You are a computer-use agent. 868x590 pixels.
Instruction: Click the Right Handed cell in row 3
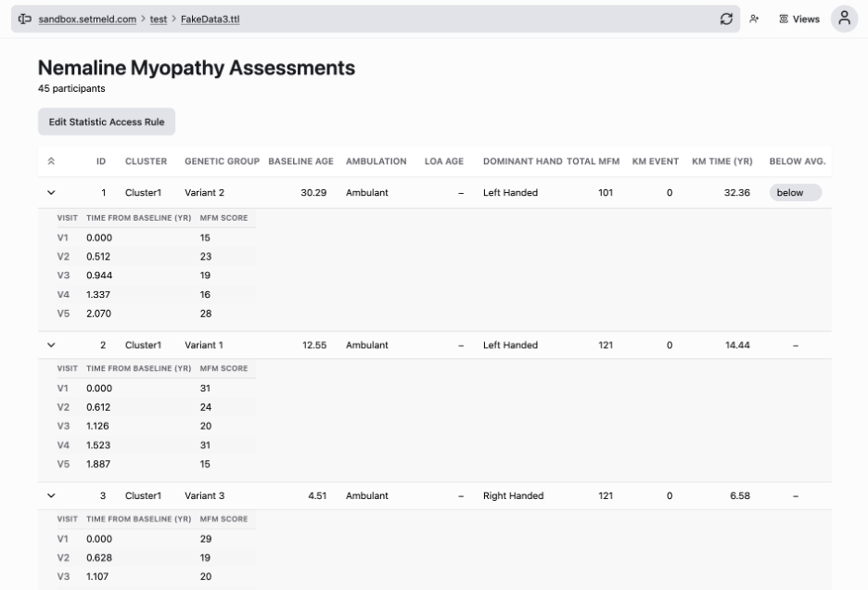click(x=513, y=495)
